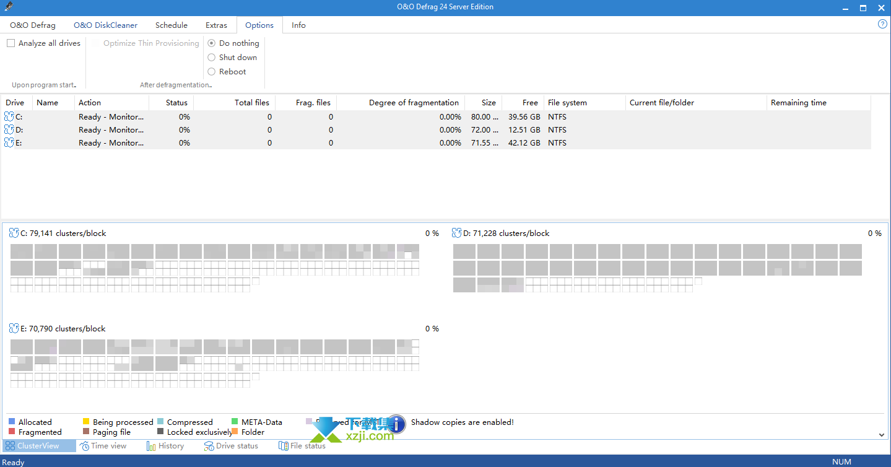Image resolution: width=891 pixels, height=467 pixels.
Task: Select the Options ribbon tab
Action: tap(259, 25)
